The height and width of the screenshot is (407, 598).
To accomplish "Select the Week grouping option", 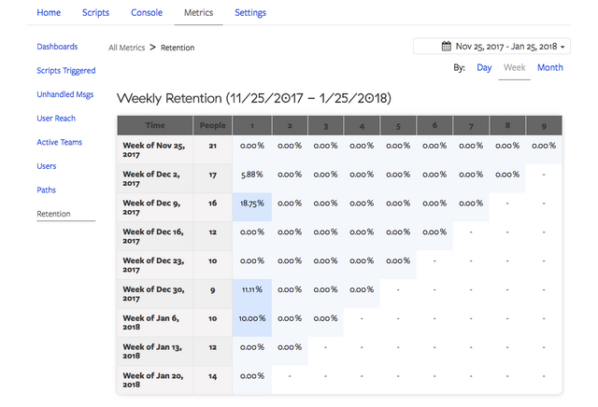I will 514,68.
